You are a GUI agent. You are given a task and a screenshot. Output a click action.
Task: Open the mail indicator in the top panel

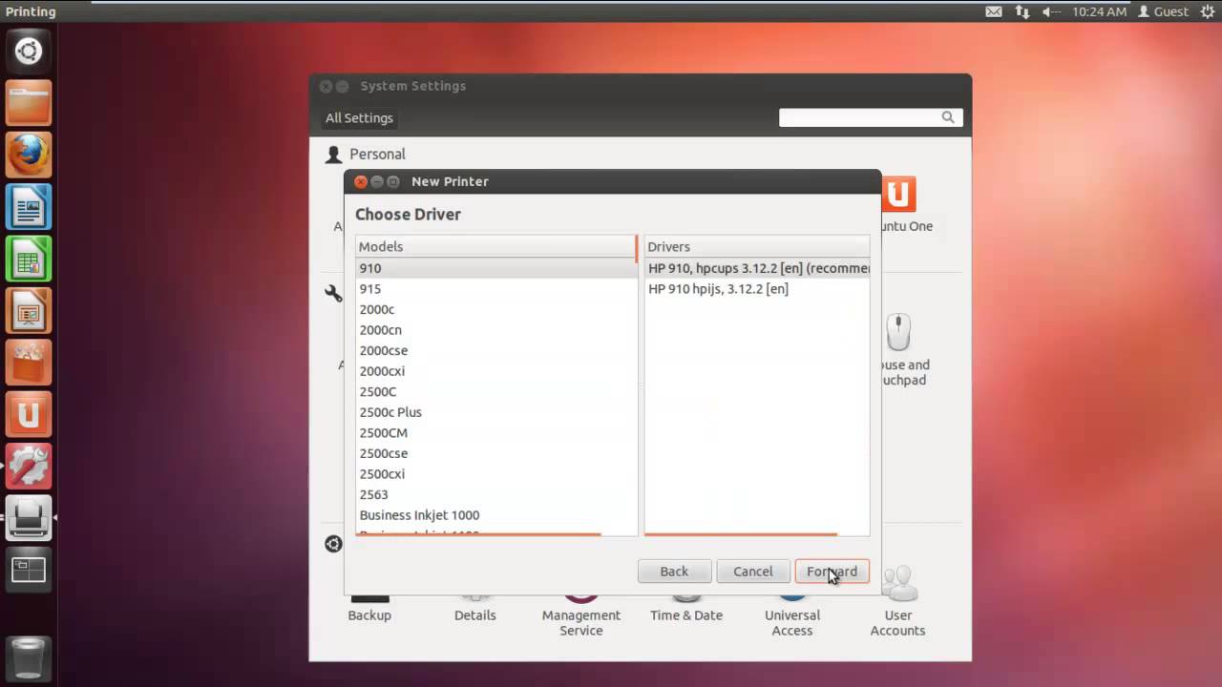pos(994,11)
